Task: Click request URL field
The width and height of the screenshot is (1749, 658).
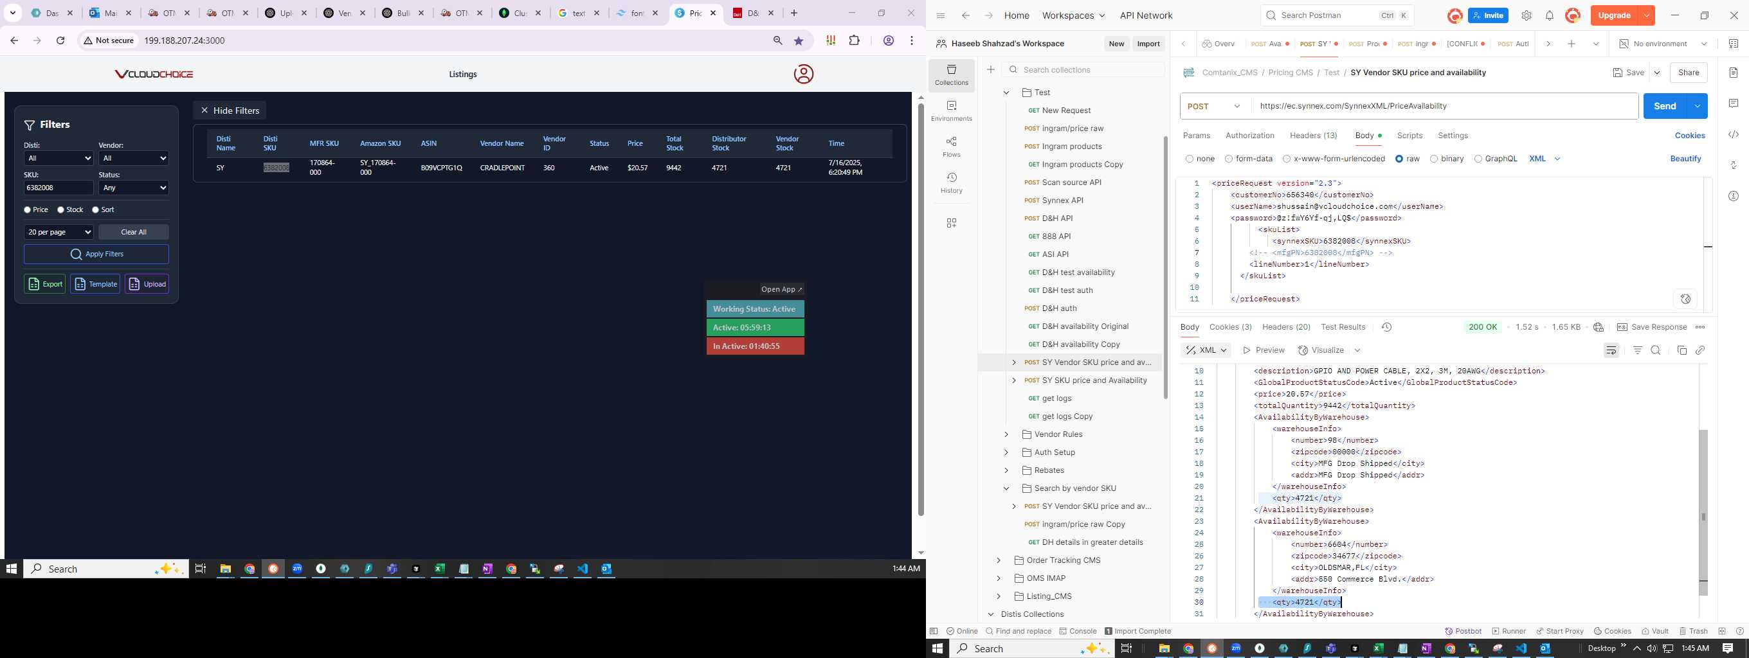Action: coord(1445,106)
